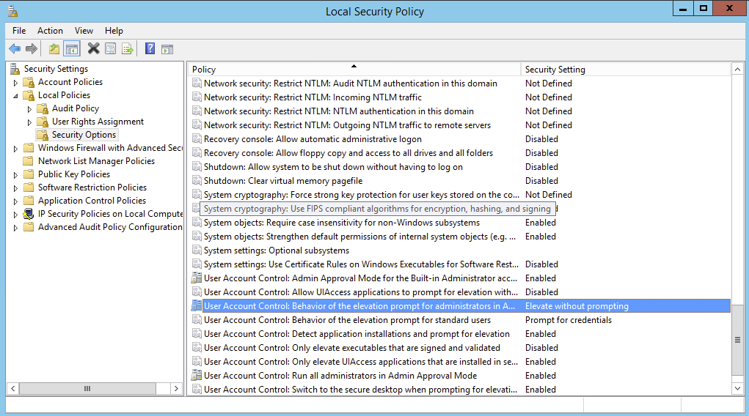Screen dimensions: 749x416
Task: Open Properties from the toolbar
Action: coord(111,49)
